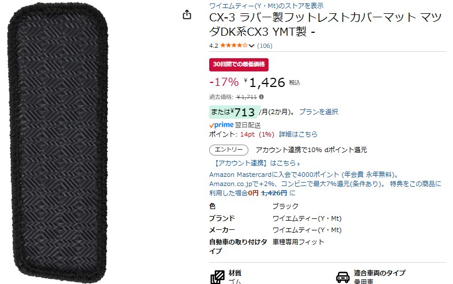Visit the ワイエムティー(Y・Mt) store link
Image resolution: width=453 pixels, height=284 pixels.
[266, 6]
